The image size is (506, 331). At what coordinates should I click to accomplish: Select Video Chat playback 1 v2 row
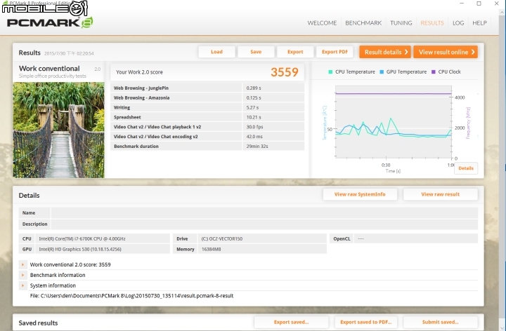[207, 127]
